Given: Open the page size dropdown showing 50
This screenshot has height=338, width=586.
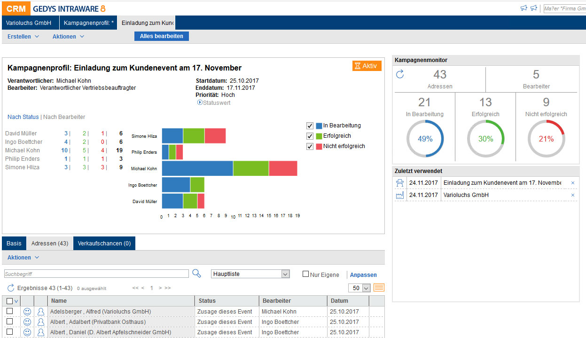Looking at the screenshot, I should click(366, 288).
